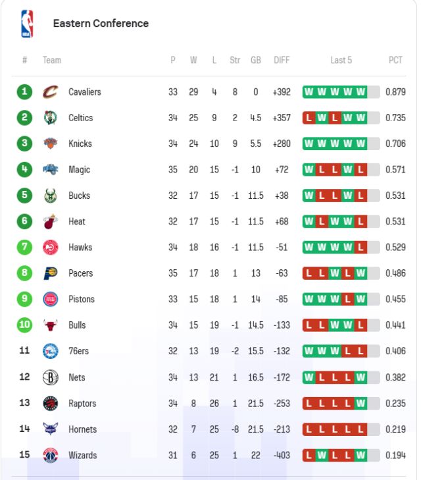Click the Hawks team logo

(51, 248)
